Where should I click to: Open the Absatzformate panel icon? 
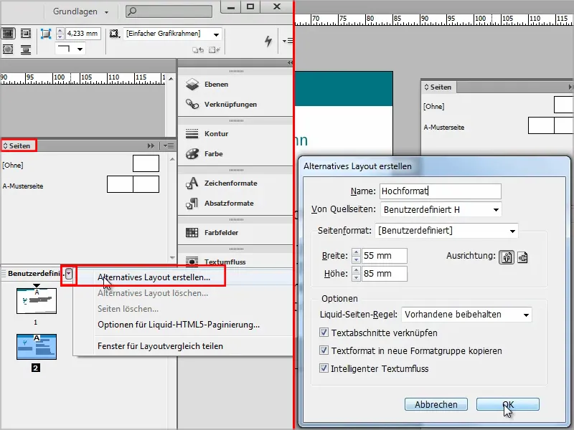tap(192, 204)
